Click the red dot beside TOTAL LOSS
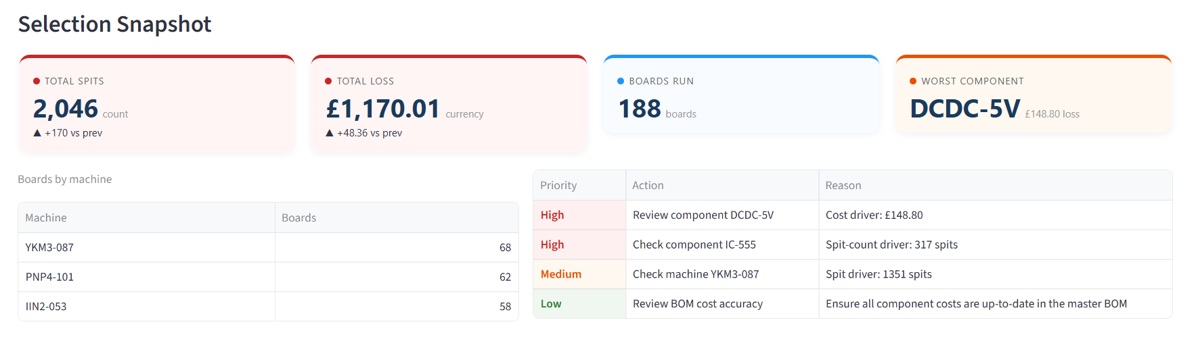Screen dimensions: 1198x339 [329, 81]
